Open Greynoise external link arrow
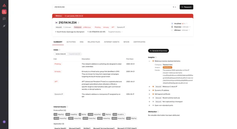This screenshot has height=129, width=237. pyautogui.click(x=190, y=27)
